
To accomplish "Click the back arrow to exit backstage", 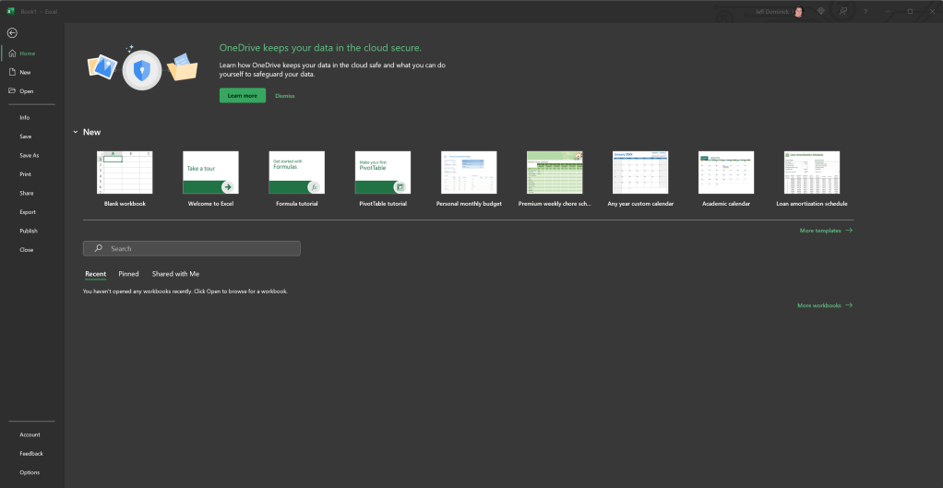I will (x=12, y=32).
